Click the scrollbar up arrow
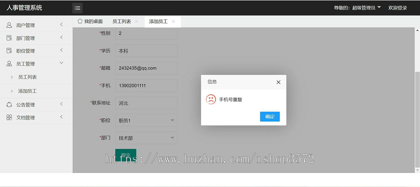Viewport: 420px width, 187px height. [417, 29]
